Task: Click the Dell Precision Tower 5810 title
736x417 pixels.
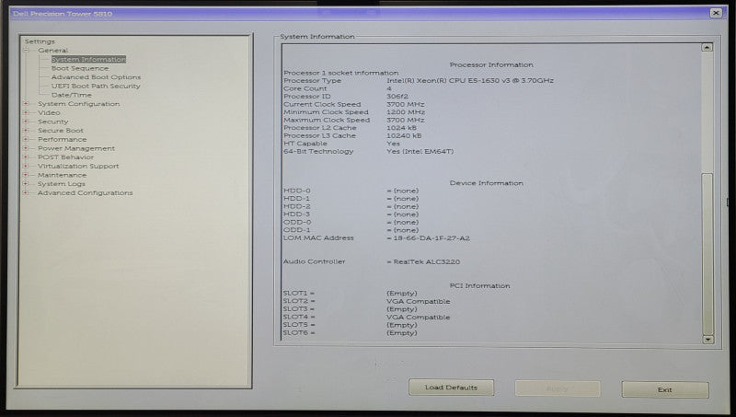Action: (x=63, y=14)
